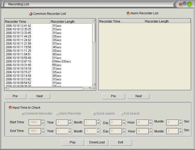The image size is (195, 150).
Task: Select the Alarm Recorder List radio button
Action: pos(128,13)
